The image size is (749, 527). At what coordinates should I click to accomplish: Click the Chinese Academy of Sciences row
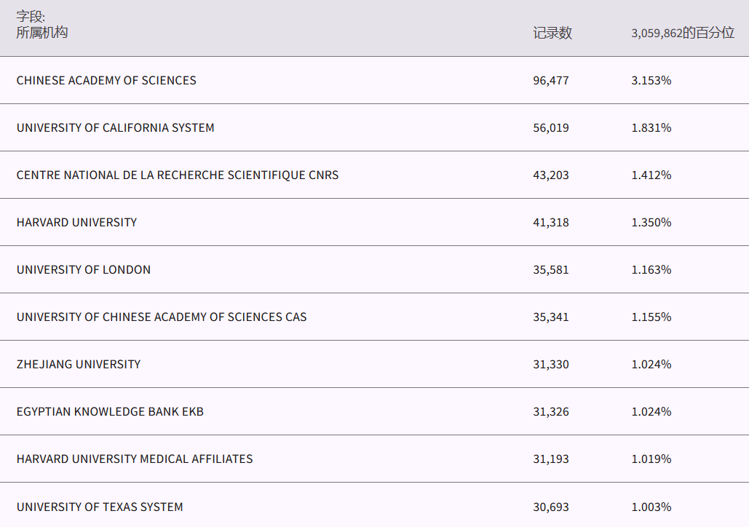pyautogui.click(x=106, y=81)
